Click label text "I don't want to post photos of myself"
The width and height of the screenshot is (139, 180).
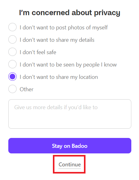click(64, 28)
